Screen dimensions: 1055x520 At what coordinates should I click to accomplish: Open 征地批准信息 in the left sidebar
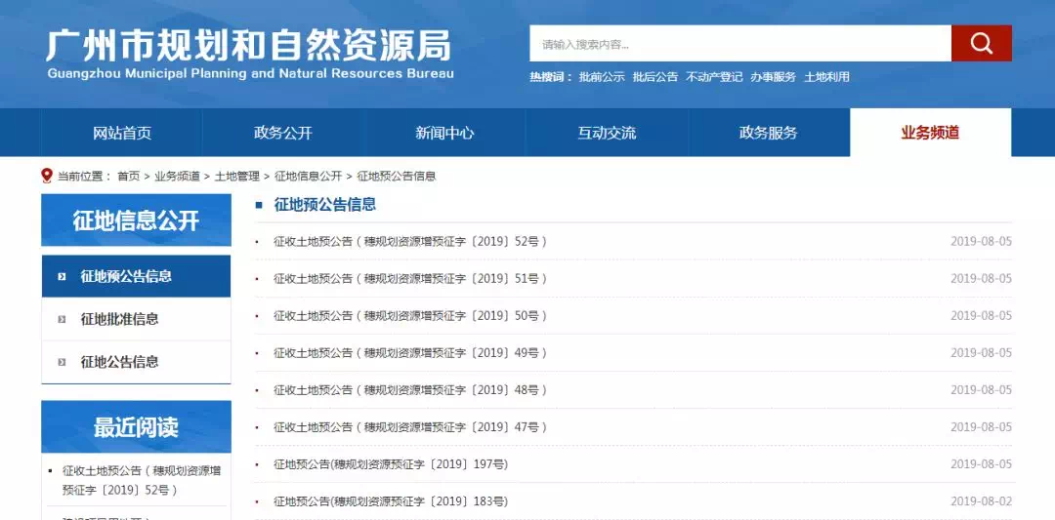pyautogui.click(x=119, y=319)
